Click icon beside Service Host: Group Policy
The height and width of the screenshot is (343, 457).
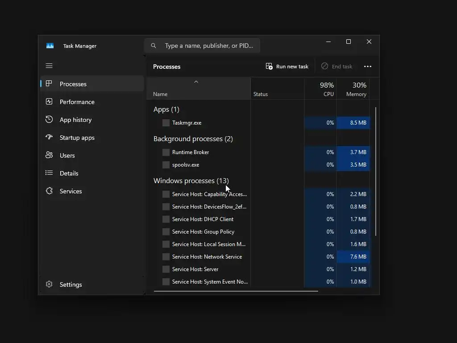point(166,232)
